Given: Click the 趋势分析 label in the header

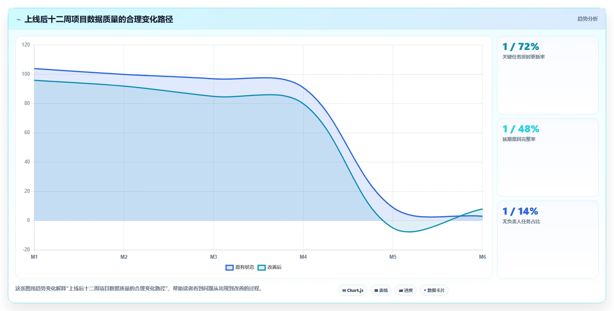Looking at the screenshot, I should pyautogui.click(x=587, y=19).
